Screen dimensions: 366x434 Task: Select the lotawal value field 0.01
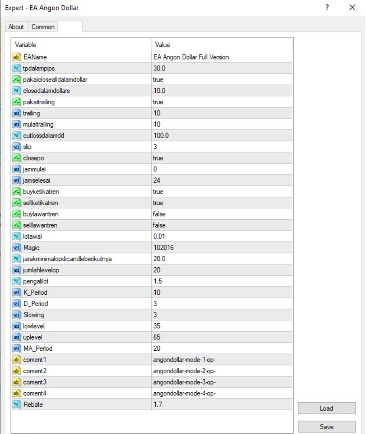(222, 237)
